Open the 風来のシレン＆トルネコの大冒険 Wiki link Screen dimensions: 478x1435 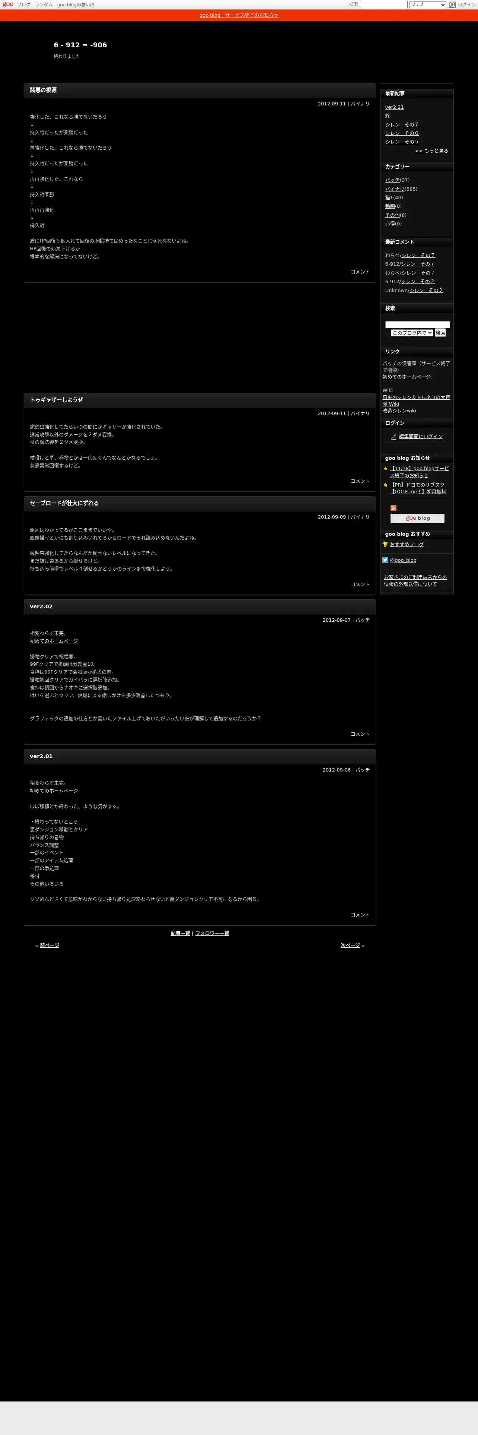pyautogui.click(x=416, y=400)
